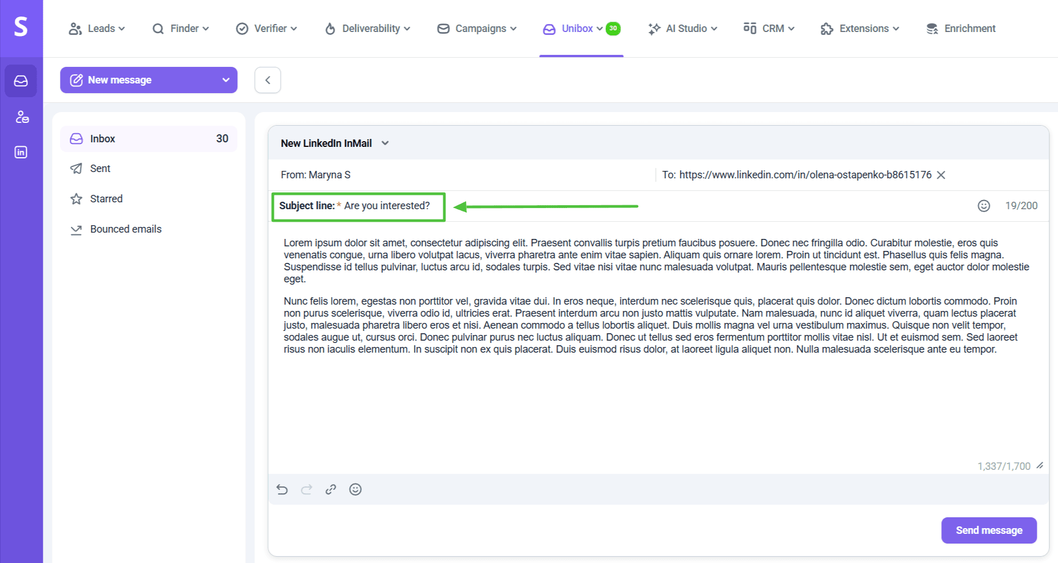Image resolution: width=1058 pixels, height=563 pixels.
Task: Go to the Sent folder
Action: (100, 169)
